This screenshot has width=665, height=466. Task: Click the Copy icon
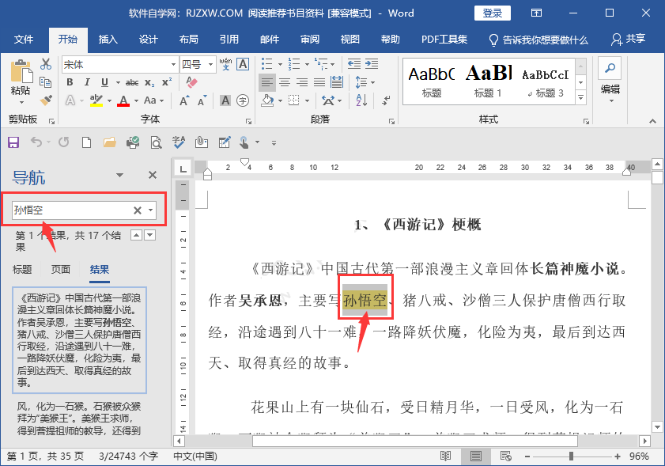47,81
